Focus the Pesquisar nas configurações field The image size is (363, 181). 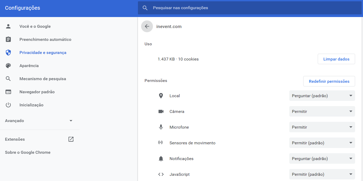click(x=250, y=8)
